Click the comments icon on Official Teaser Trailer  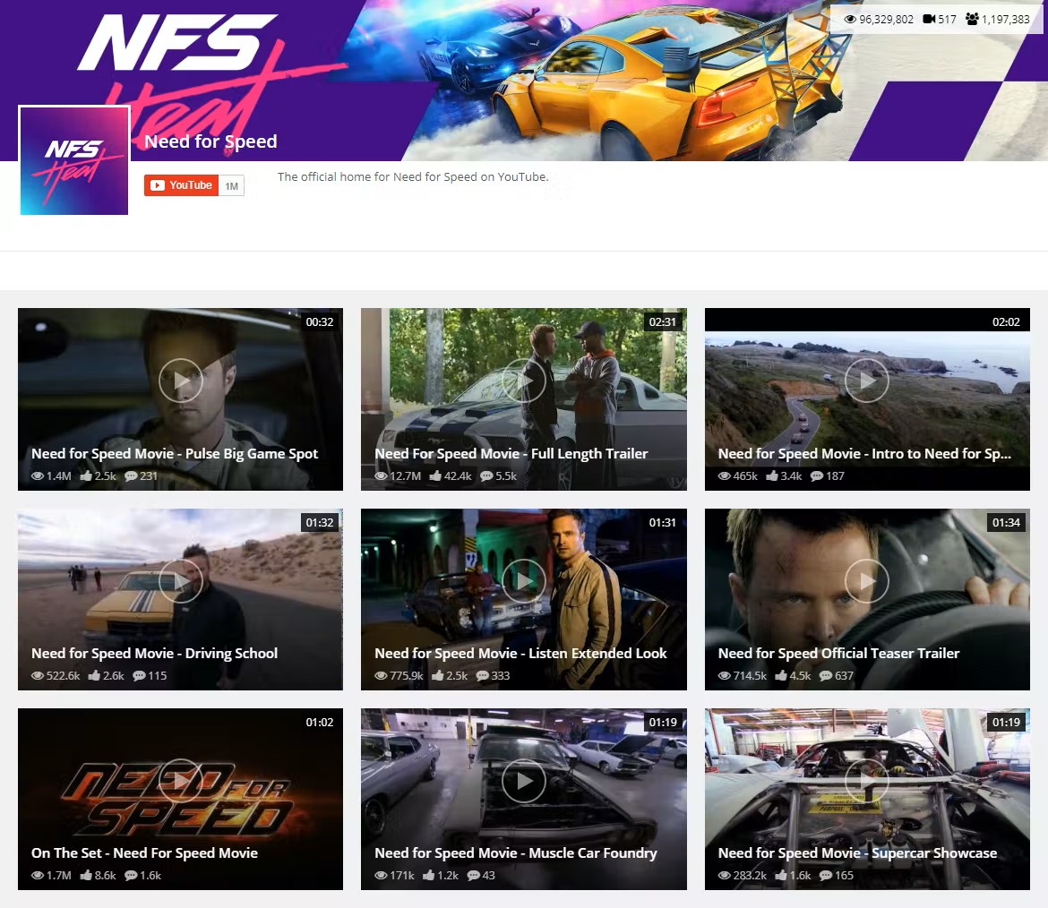point(826,676)
